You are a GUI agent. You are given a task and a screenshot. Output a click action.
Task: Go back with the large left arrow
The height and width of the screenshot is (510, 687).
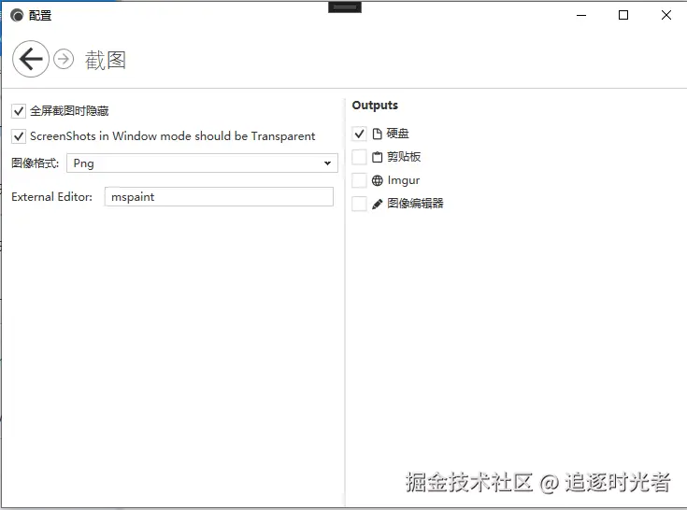[x=31, y=59]
